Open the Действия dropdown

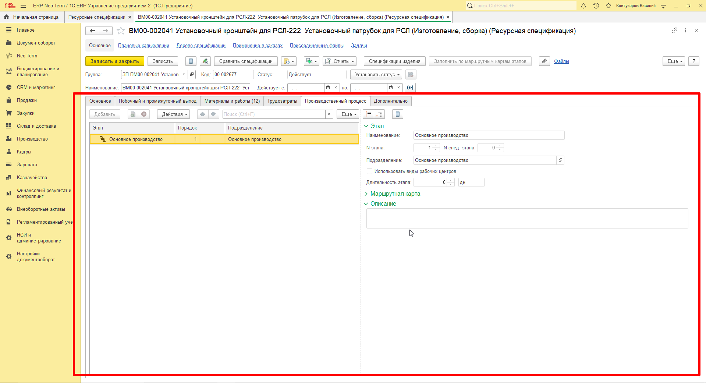174,114
